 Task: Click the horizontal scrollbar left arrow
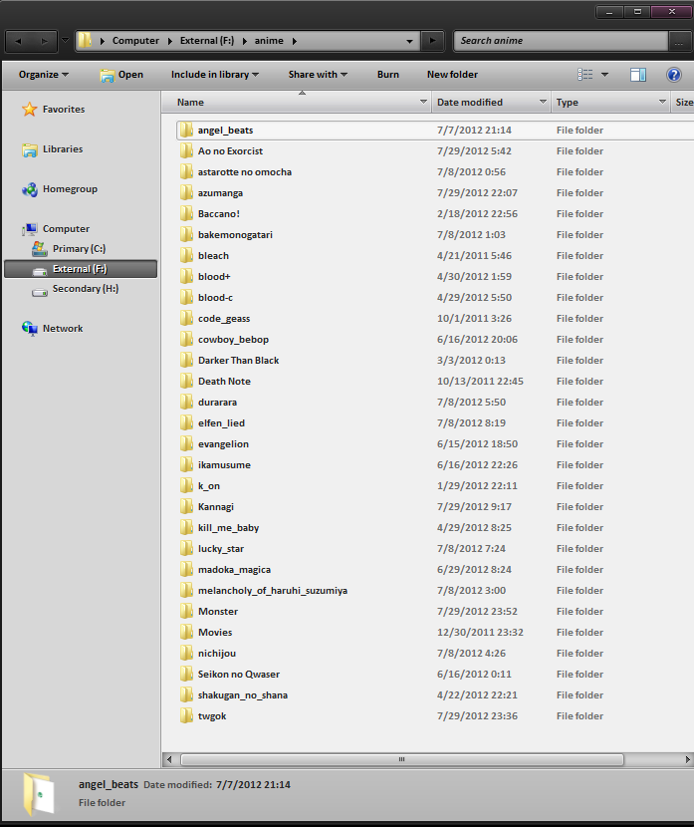[x=169, y=759]
